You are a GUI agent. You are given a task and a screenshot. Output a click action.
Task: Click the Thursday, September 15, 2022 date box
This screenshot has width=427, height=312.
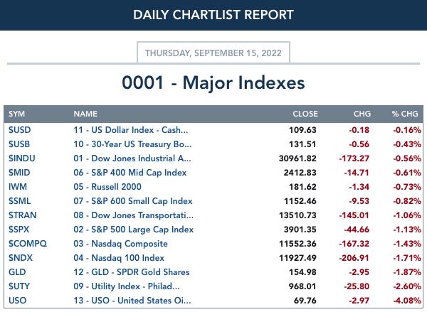(x=213, y=53)
